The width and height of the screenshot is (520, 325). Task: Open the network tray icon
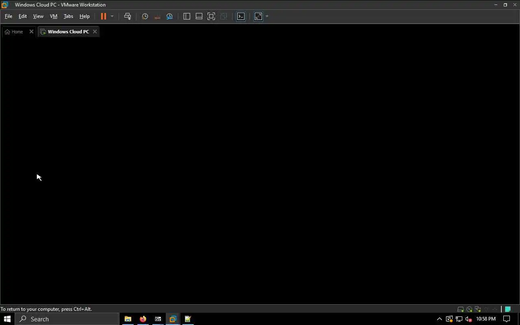[x=459, y=319]
